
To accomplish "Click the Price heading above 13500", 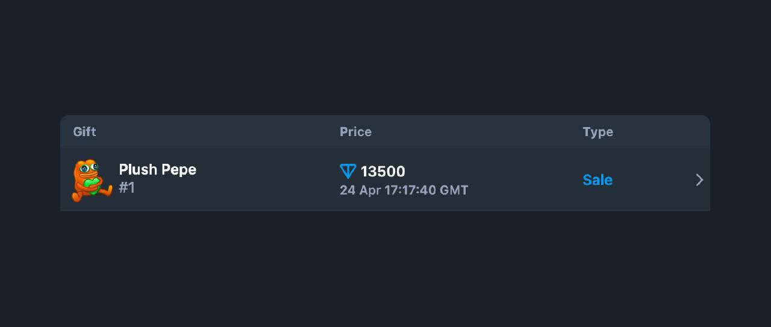I will (355, 132).
